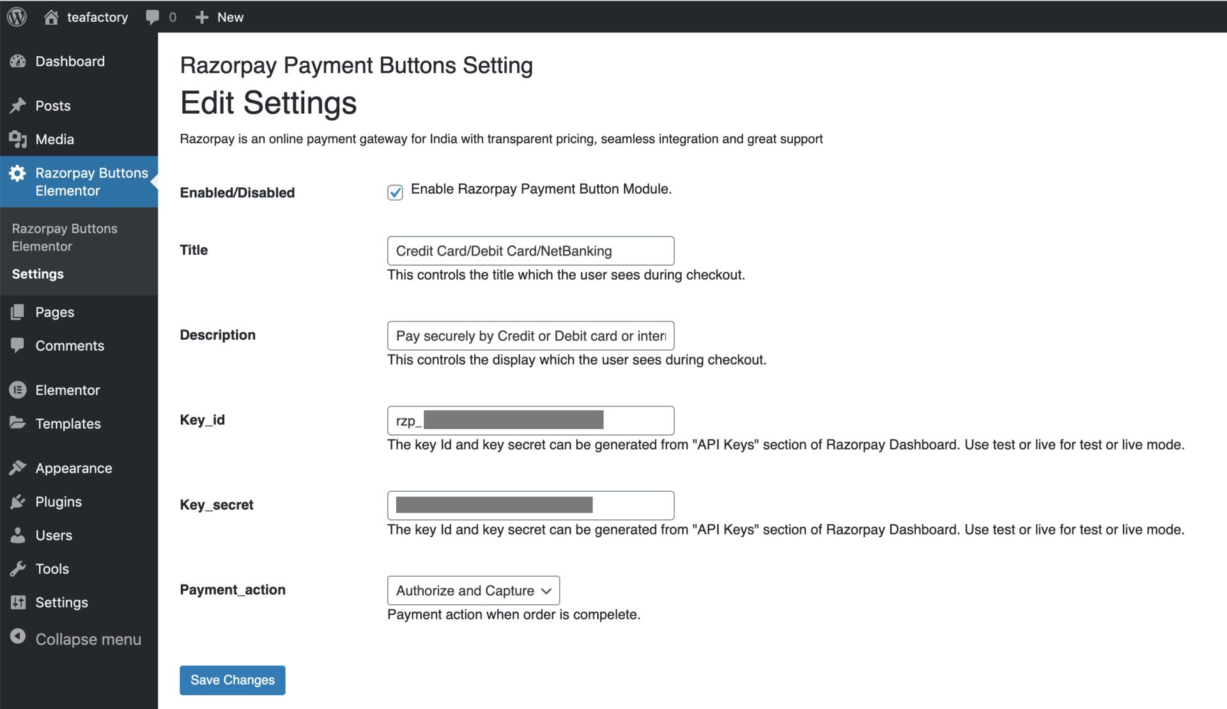Screen dimensions: 1227x709
Task: Click the Key_secret label
Action: [x=217, y=505]
